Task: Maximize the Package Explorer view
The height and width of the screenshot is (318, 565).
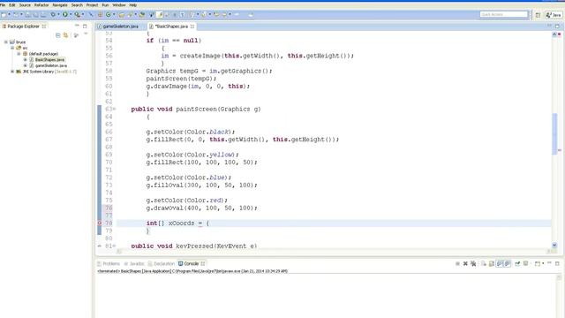Action: [85, 26]
